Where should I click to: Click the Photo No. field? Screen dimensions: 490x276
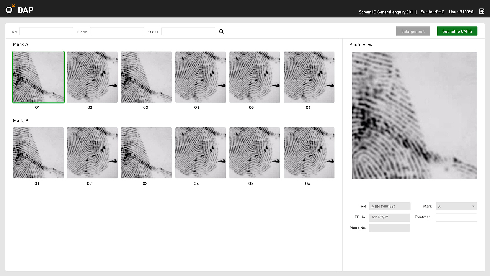pyautogui.click(x=389, y=228)
